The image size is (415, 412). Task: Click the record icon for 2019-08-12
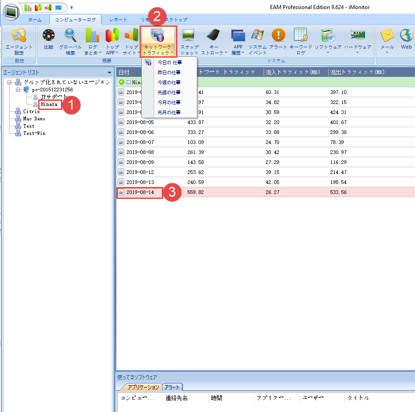coord(121,172)
